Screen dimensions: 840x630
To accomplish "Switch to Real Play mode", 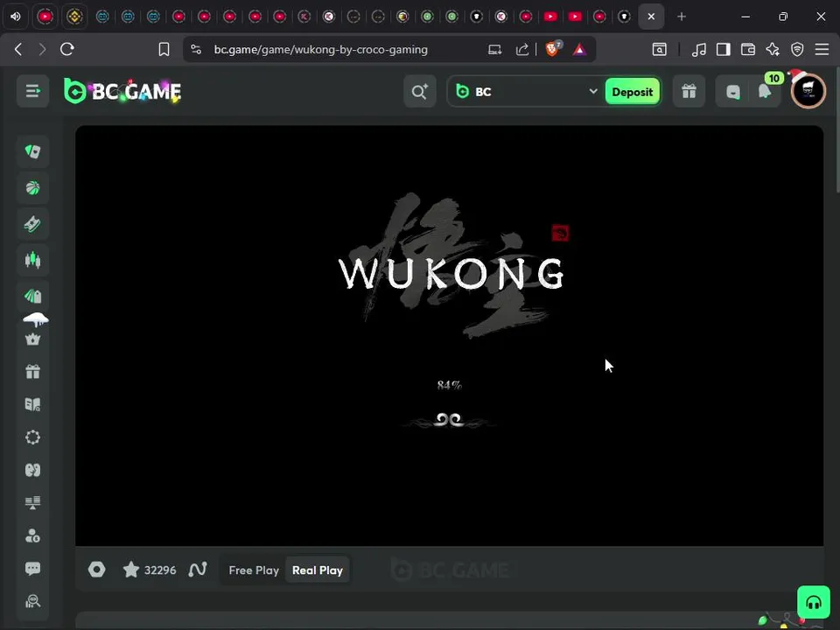I will pos(317,570).
